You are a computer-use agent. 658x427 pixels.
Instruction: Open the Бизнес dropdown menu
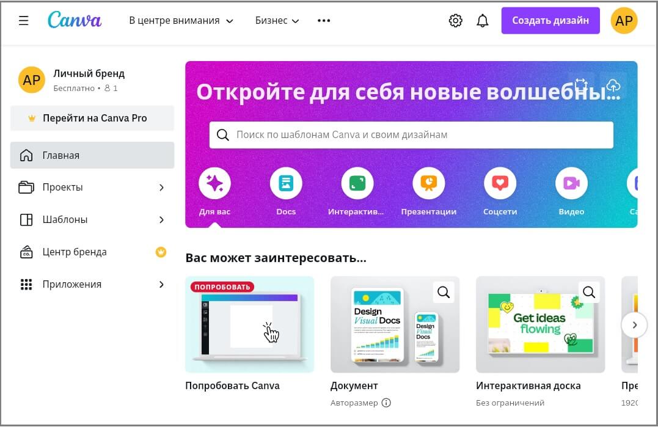[x=277, y=21]
